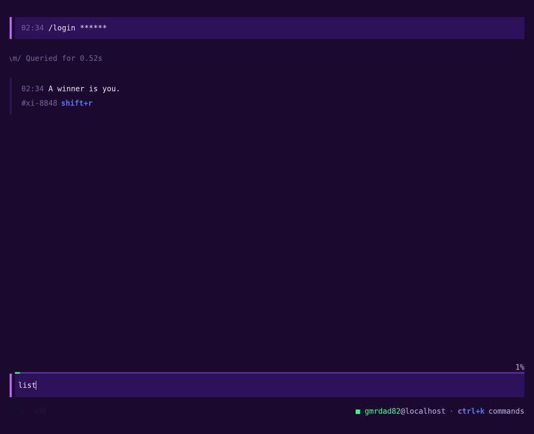Image resolution: width=534 pixels, height=434 pixels.
Task: Click the "A winner is you." message
Action: point(84,89)
